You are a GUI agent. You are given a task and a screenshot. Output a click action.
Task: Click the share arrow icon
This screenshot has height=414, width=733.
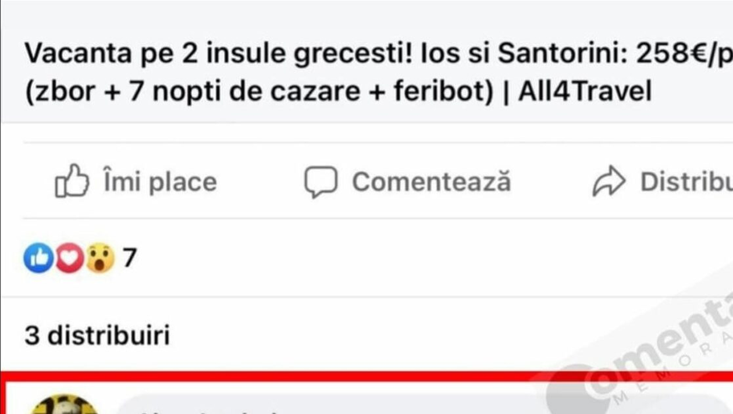coord(609,181)
